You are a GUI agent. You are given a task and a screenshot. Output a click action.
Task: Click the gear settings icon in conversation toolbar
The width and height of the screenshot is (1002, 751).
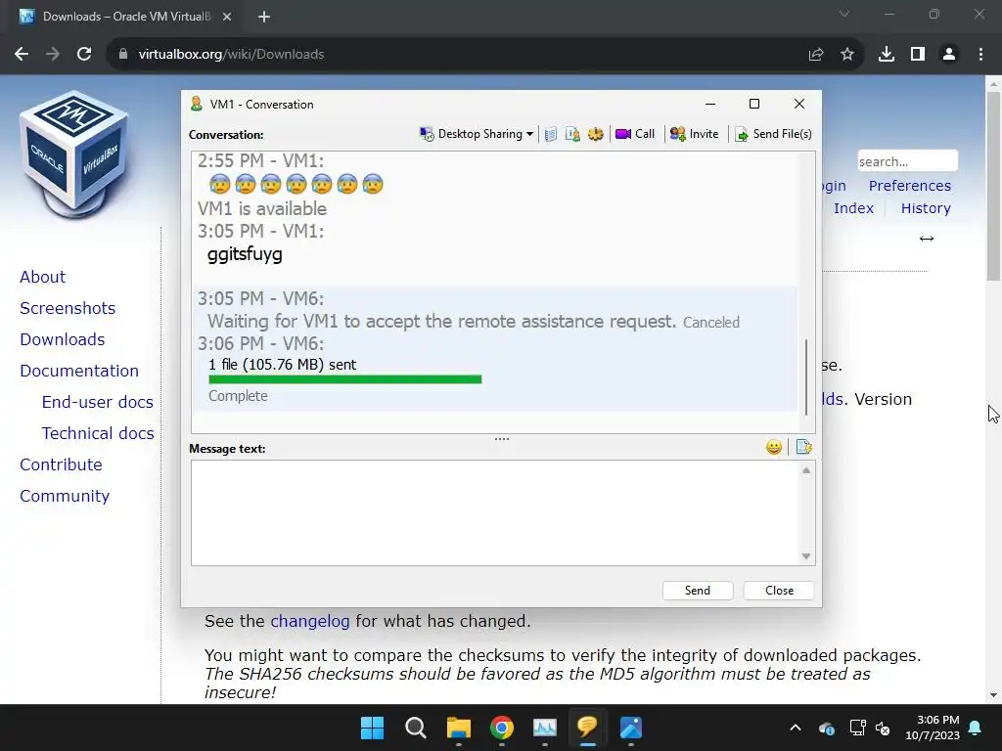[596, 134]
